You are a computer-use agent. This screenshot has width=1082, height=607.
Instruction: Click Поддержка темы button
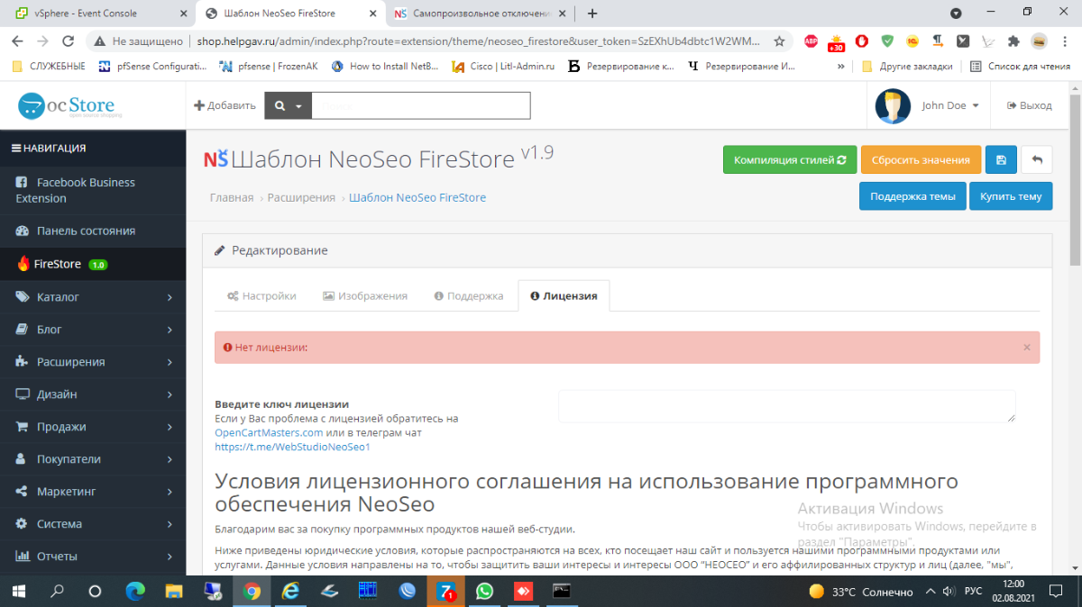pos(912,195)
